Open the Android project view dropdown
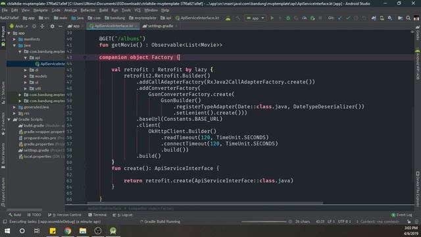 tap(19, 26)
